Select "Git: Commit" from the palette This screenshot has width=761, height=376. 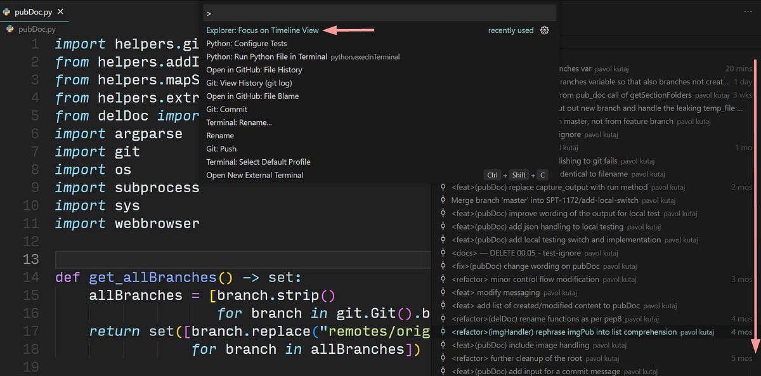click(x=226, y=109)
